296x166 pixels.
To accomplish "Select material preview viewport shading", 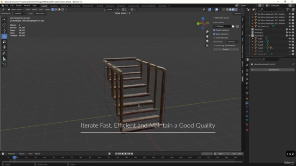I will click(x=233, y=10).
